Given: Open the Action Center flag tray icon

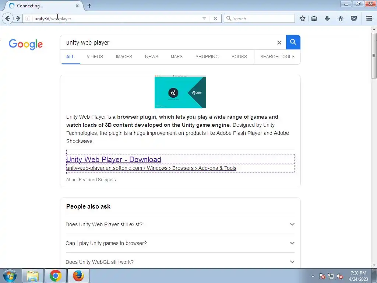Looking at the screenshot, I should pyautogui.click(x=322, y=276).
